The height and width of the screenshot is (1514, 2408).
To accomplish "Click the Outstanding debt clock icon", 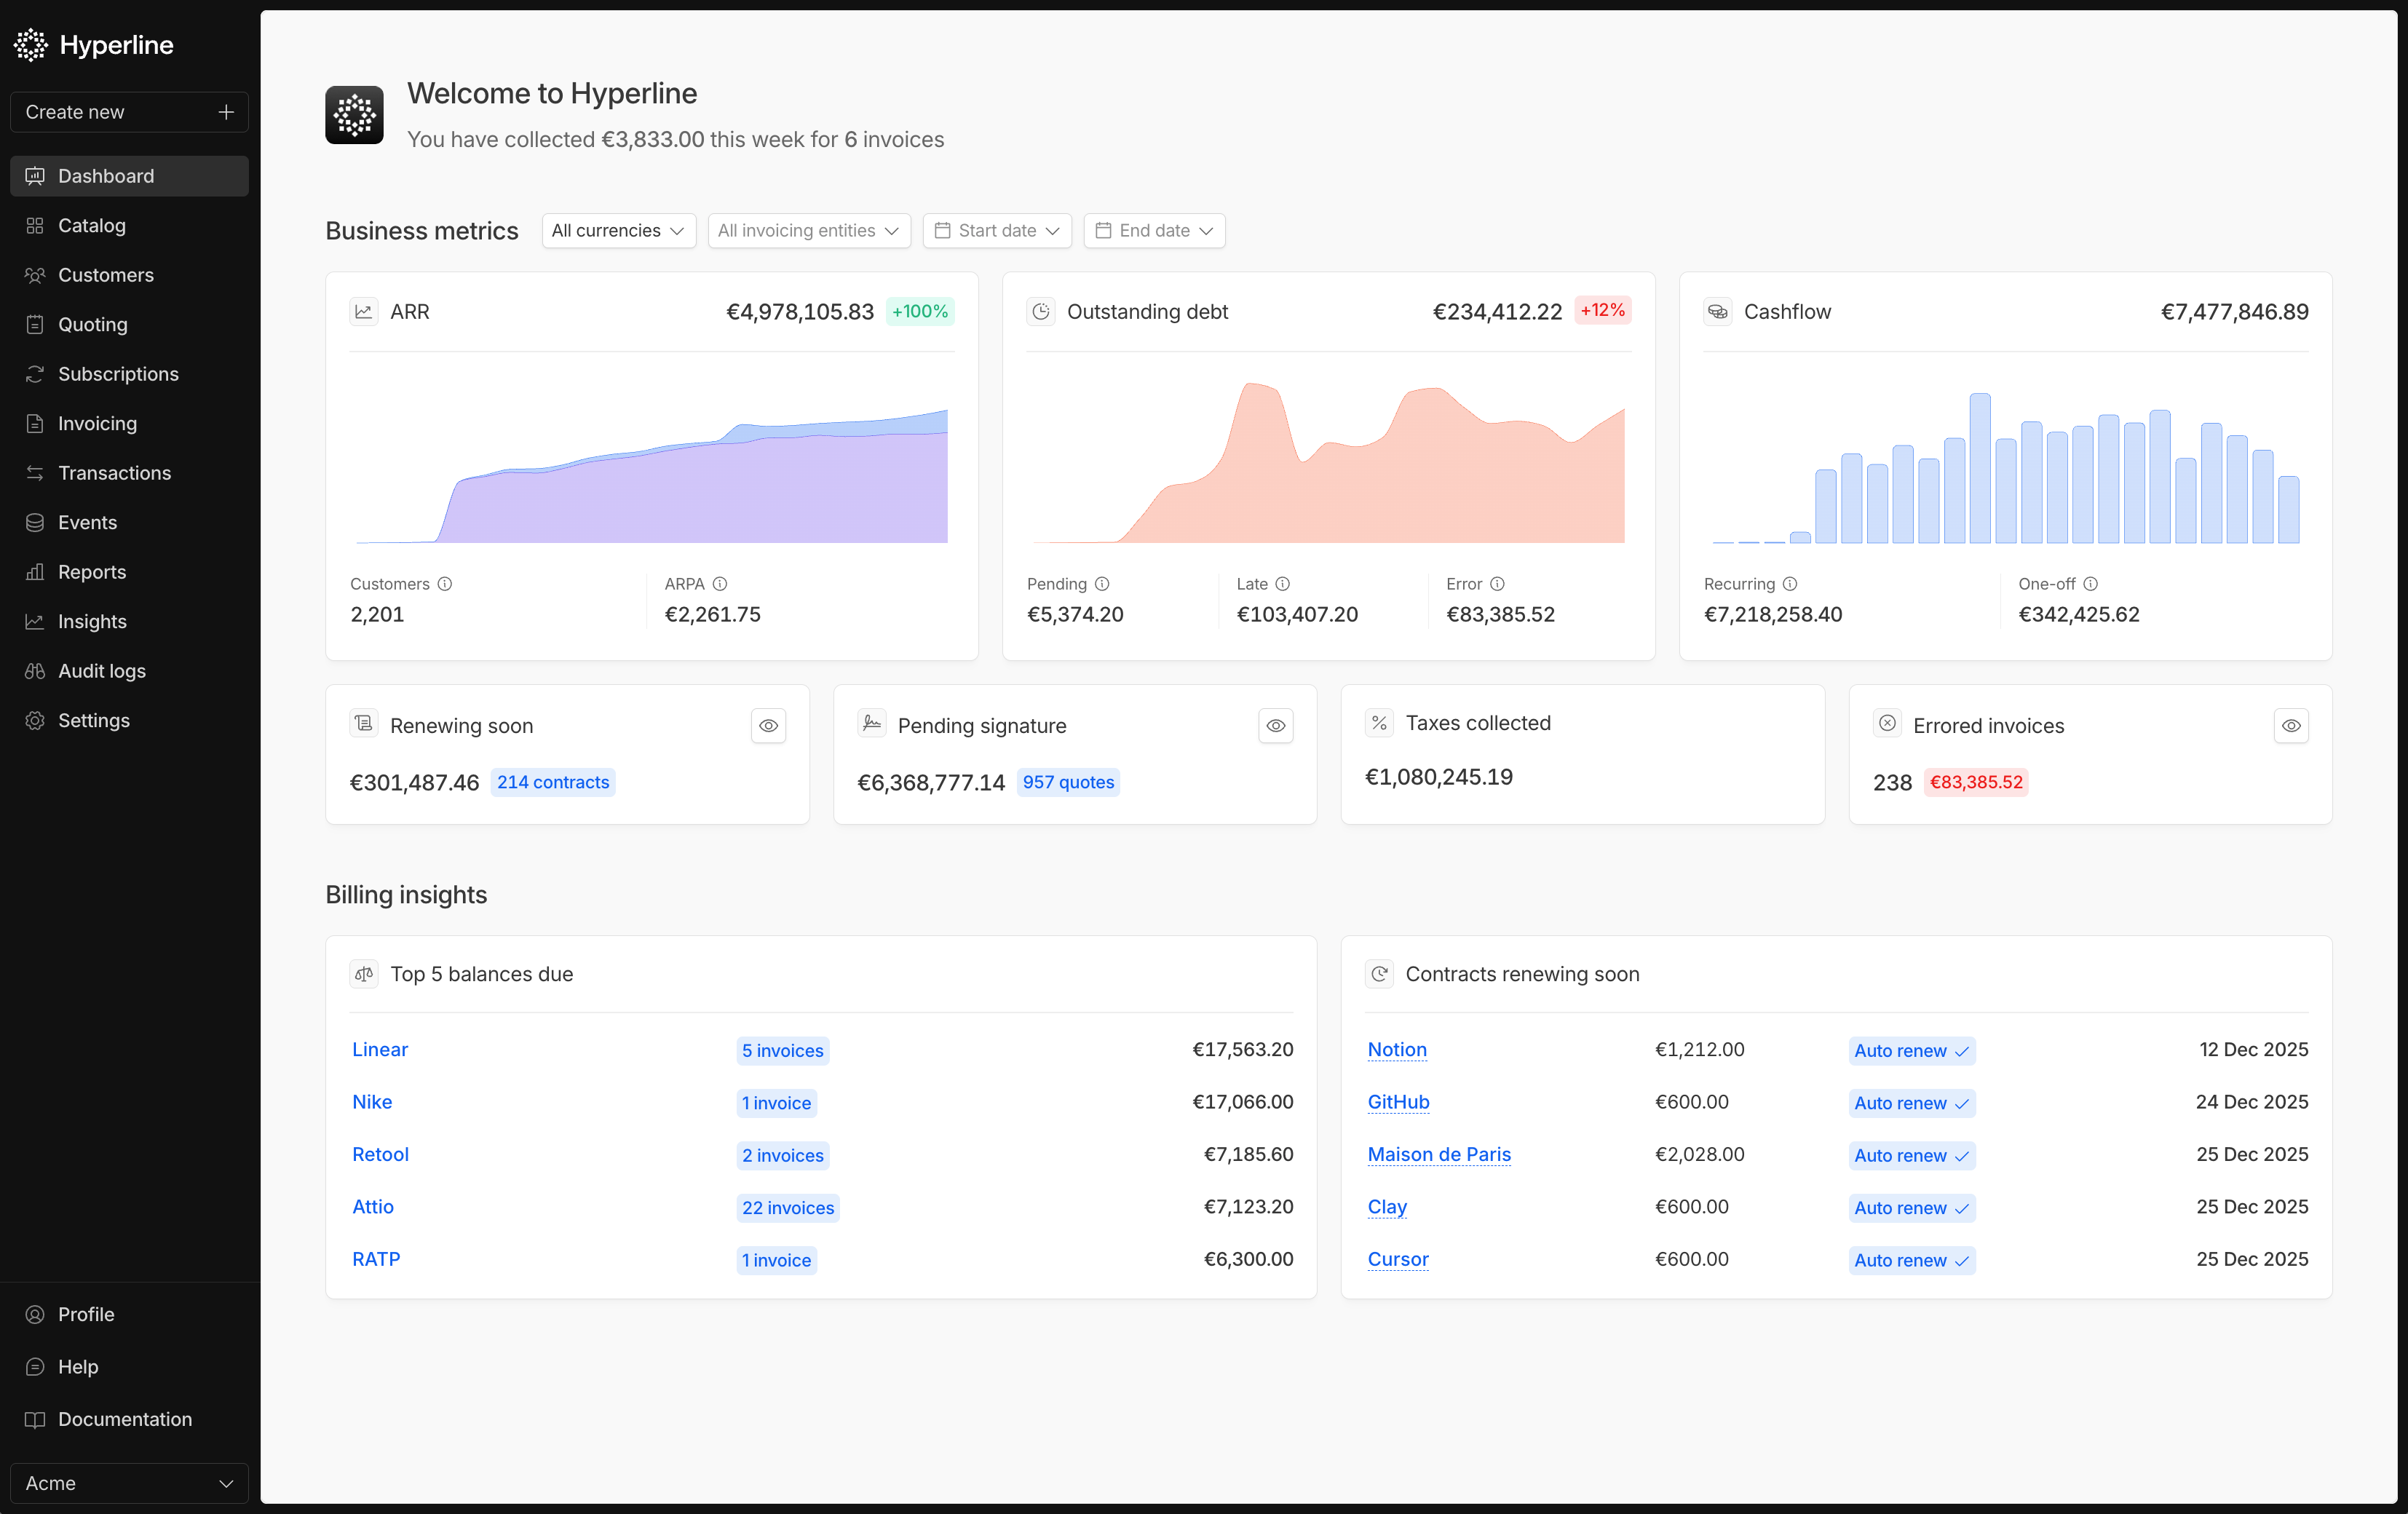I will tap(1041, 312).
